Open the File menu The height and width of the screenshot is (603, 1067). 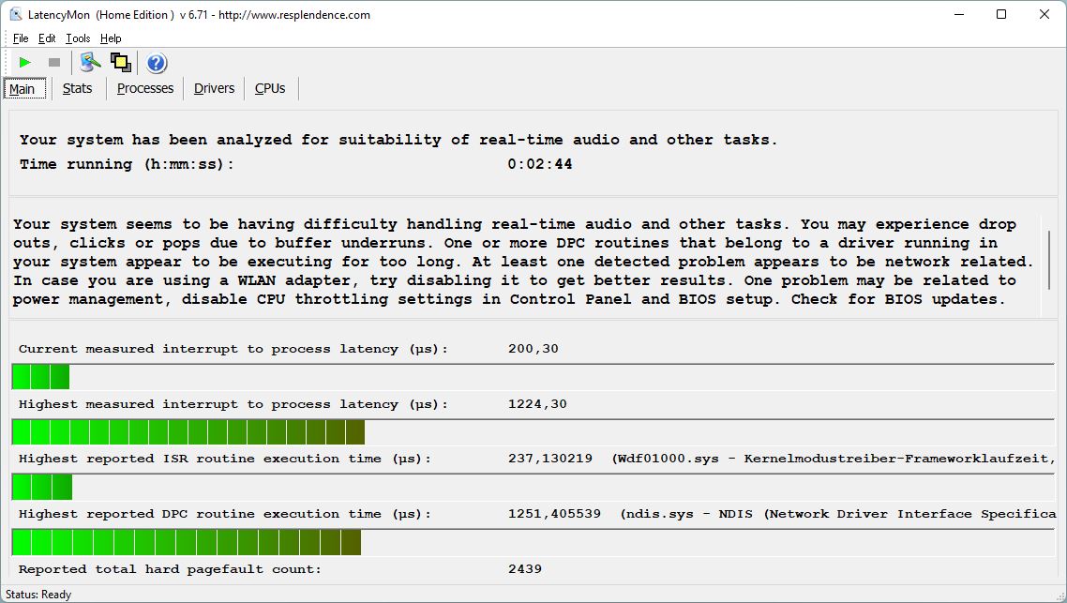tap(21, 38)
